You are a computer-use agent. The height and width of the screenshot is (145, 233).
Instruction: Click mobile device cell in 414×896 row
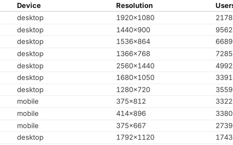(28, 113)
